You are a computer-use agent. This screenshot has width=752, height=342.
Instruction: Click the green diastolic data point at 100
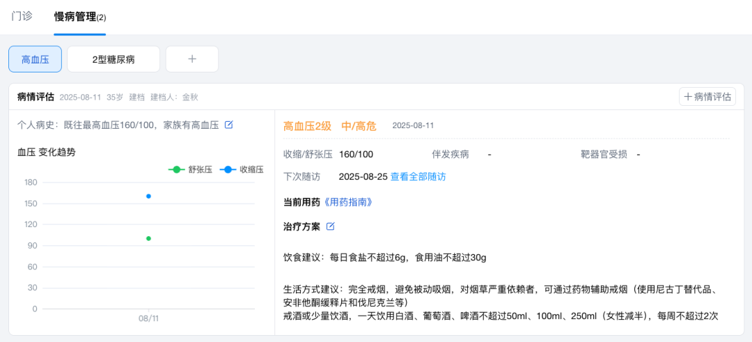(149, 238)
